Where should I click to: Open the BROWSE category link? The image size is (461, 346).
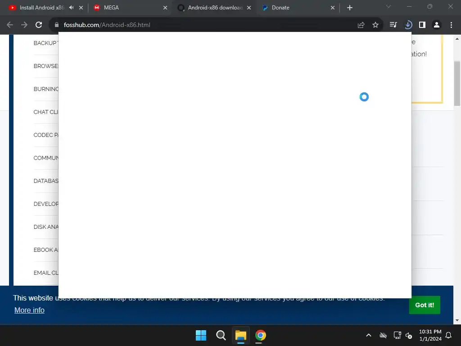[45, 66]
